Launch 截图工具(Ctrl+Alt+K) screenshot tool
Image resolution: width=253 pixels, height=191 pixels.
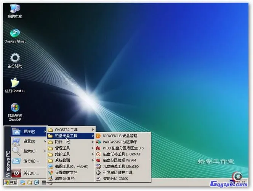coord(71,166)
